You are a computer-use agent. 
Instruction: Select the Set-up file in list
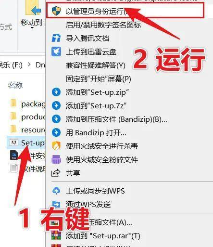[26, 143]
